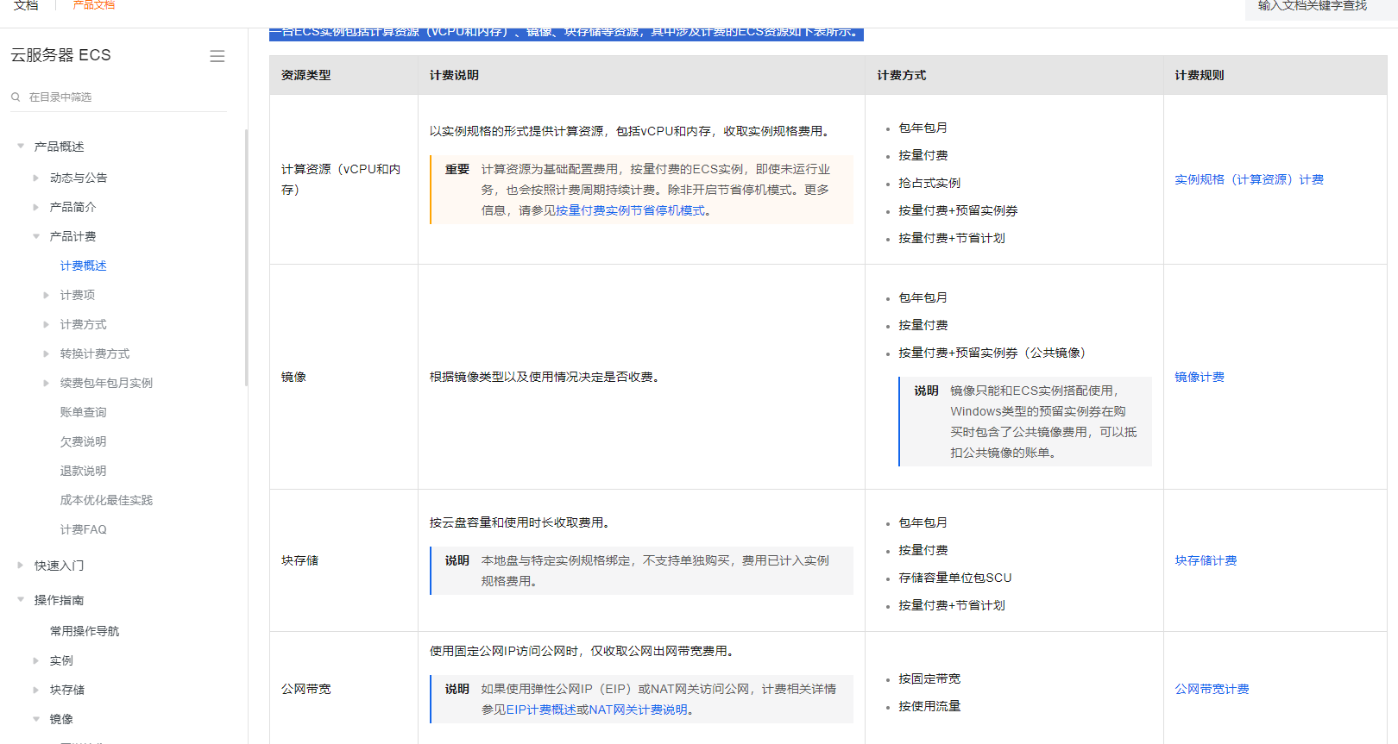Click the 抢占式实例 bullet item
This screenshot has width=1398, height=744.
click(929, 183)
